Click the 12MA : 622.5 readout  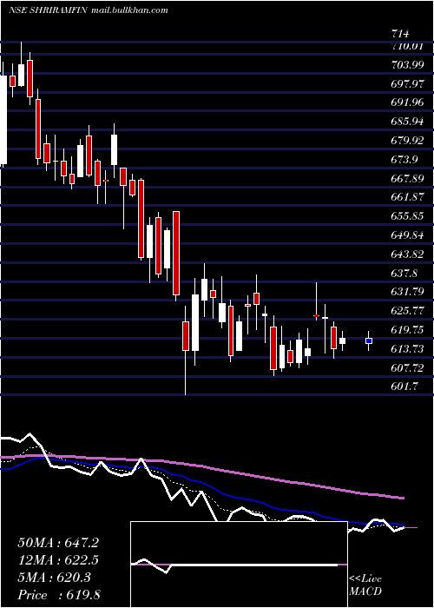point(58,560)
